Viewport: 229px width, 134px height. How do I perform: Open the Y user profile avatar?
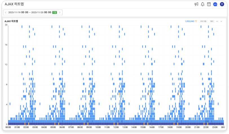222,4
